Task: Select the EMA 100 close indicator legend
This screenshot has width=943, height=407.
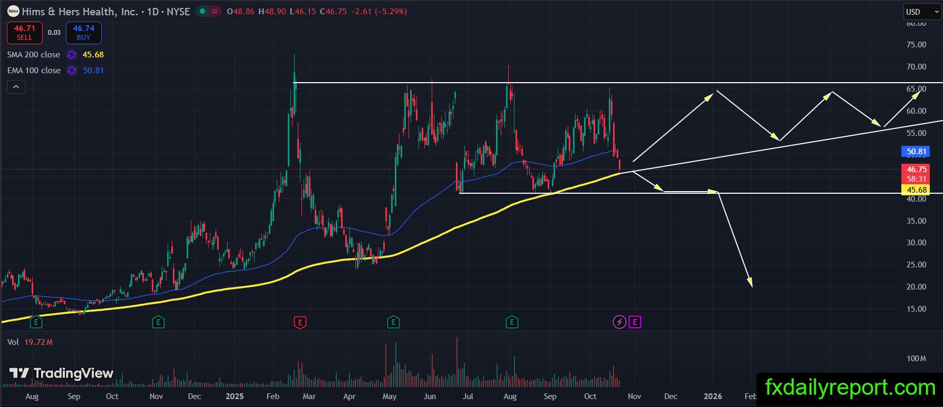Action: (34, 71)
